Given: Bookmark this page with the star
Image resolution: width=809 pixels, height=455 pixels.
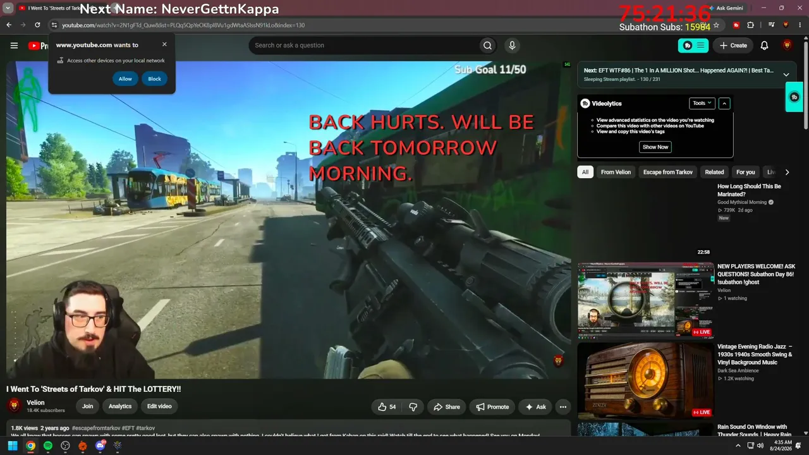Looking at the screenshot, I should click(x=716, y=25).
